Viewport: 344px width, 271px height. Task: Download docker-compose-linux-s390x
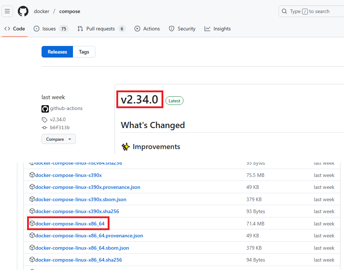[x=68, y=175]
